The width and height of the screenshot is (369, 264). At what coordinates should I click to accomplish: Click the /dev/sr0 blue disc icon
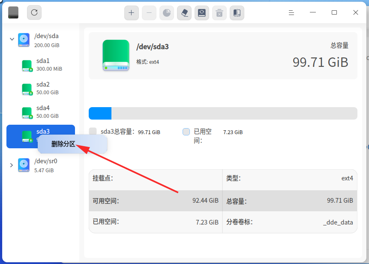(x=24, y=165)
